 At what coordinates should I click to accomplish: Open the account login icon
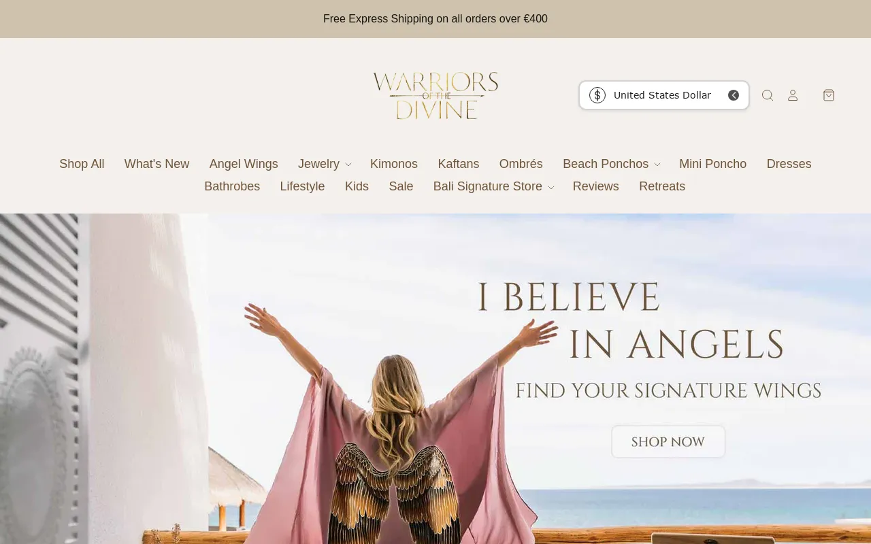pyautogui.click(x=793, y=95)
